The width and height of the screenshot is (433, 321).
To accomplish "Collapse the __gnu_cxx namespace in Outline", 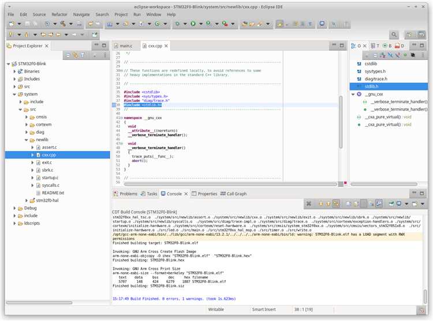I will point(353,95).
